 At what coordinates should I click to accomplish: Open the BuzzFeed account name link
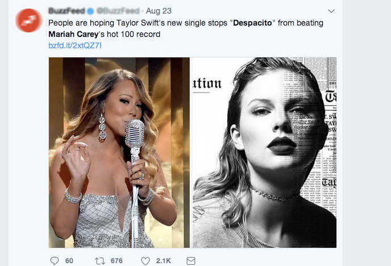point(66,11)
